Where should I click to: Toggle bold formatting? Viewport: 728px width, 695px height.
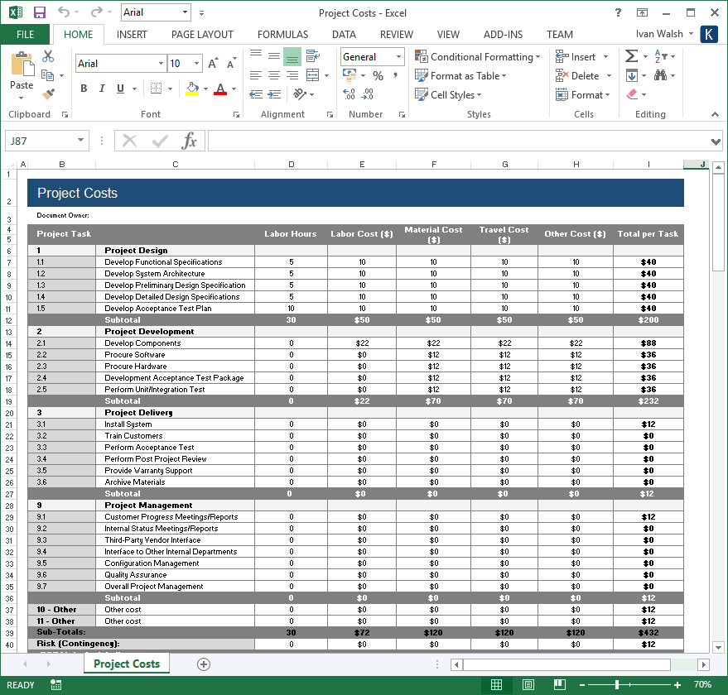(x=83, y=88)
